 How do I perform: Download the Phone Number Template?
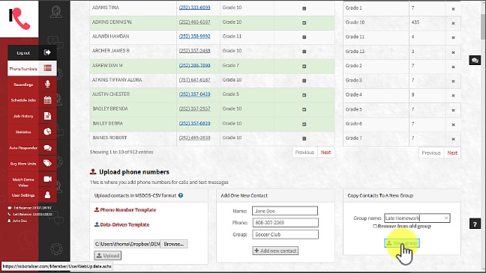click(x=125, y=209)
